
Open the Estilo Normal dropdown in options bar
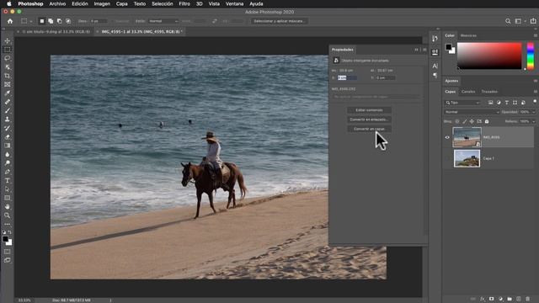tap(163, 21)
